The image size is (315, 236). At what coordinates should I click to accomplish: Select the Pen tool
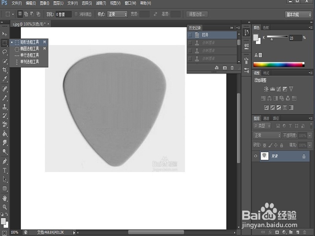click(x=5, y=161)
